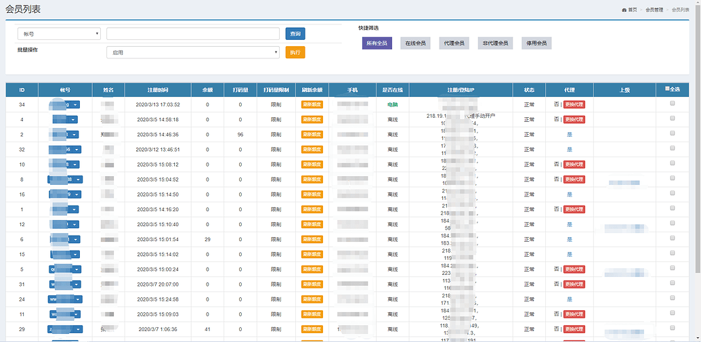Click 刷新额度 for member ID 2
This screenshot has width=701, height=342.
coord(312,134)
